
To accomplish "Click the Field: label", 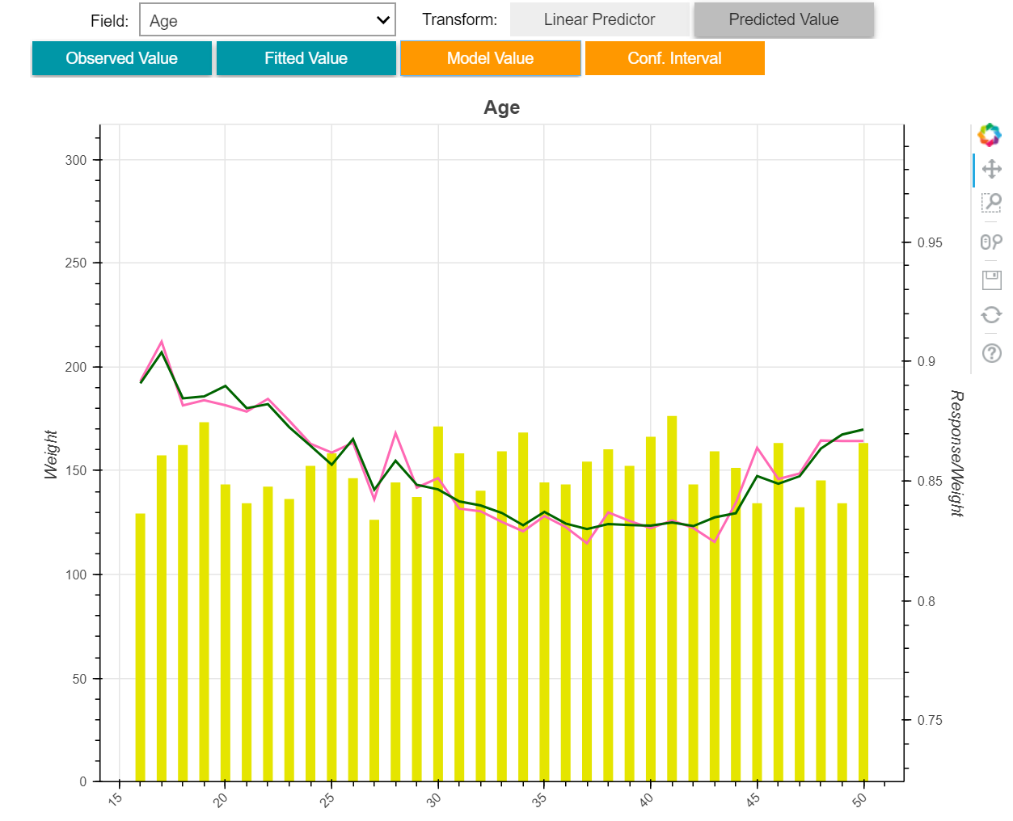I will tap(109, 21).
